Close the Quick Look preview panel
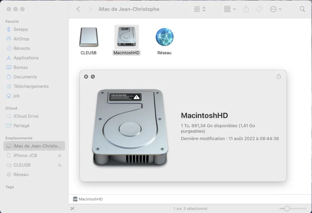 point(86,77)
